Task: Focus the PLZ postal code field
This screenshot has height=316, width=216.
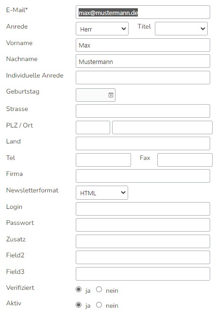Action: [93, 127]
